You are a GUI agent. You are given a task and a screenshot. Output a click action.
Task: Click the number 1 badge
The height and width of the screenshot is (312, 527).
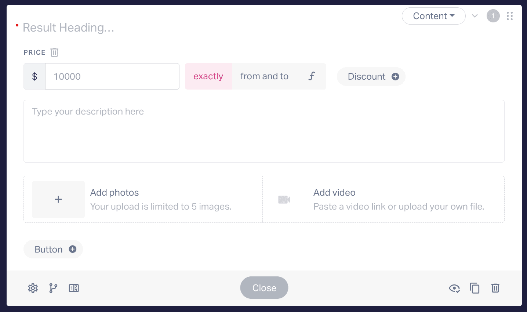(493, 16)
